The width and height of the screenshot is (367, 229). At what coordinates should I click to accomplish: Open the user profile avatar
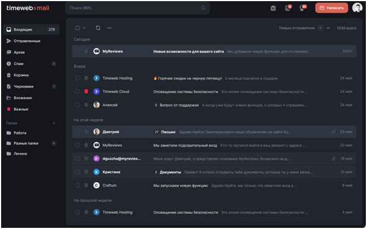(357, 8)
